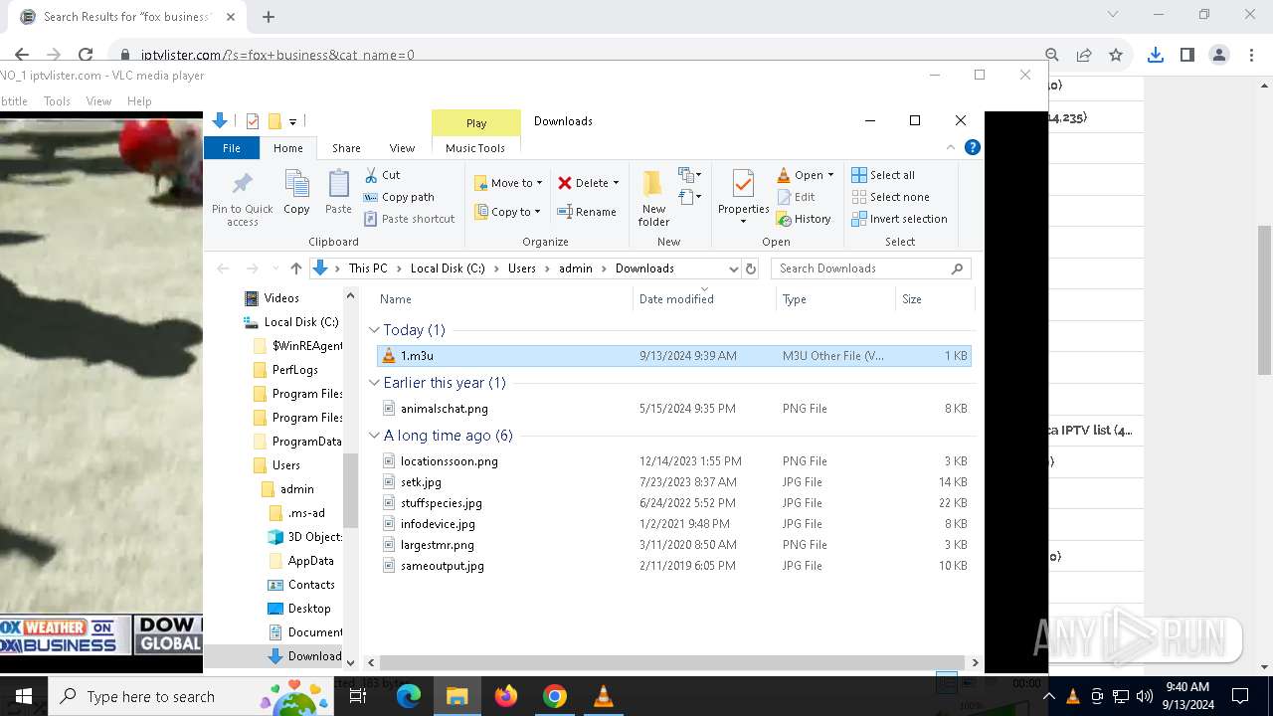Click Select all in ribbon
1273x716 pixels.
tap(883, 175)
